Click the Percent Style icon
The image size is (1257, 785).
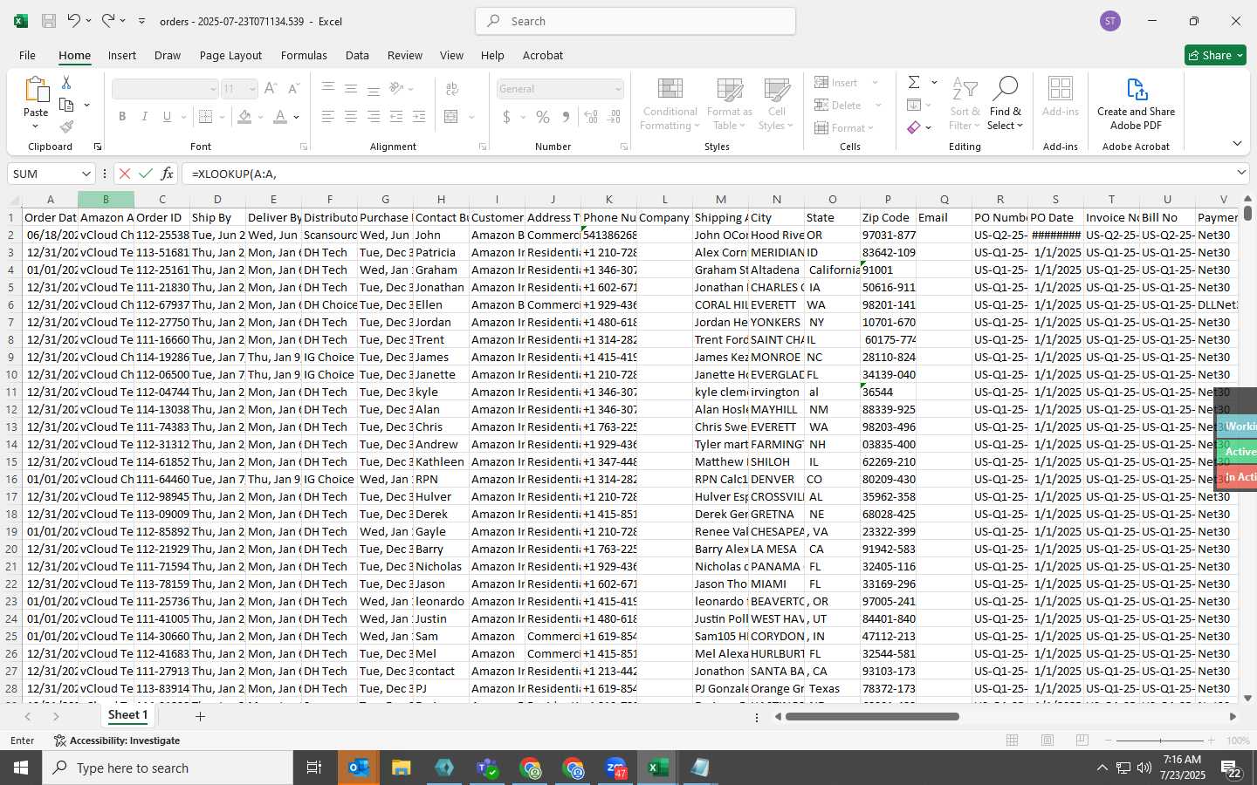[543, 116]
